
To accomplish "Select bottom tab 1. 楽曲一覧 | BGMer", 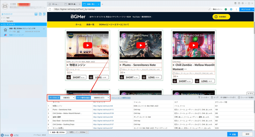I will tap(57, 132).
